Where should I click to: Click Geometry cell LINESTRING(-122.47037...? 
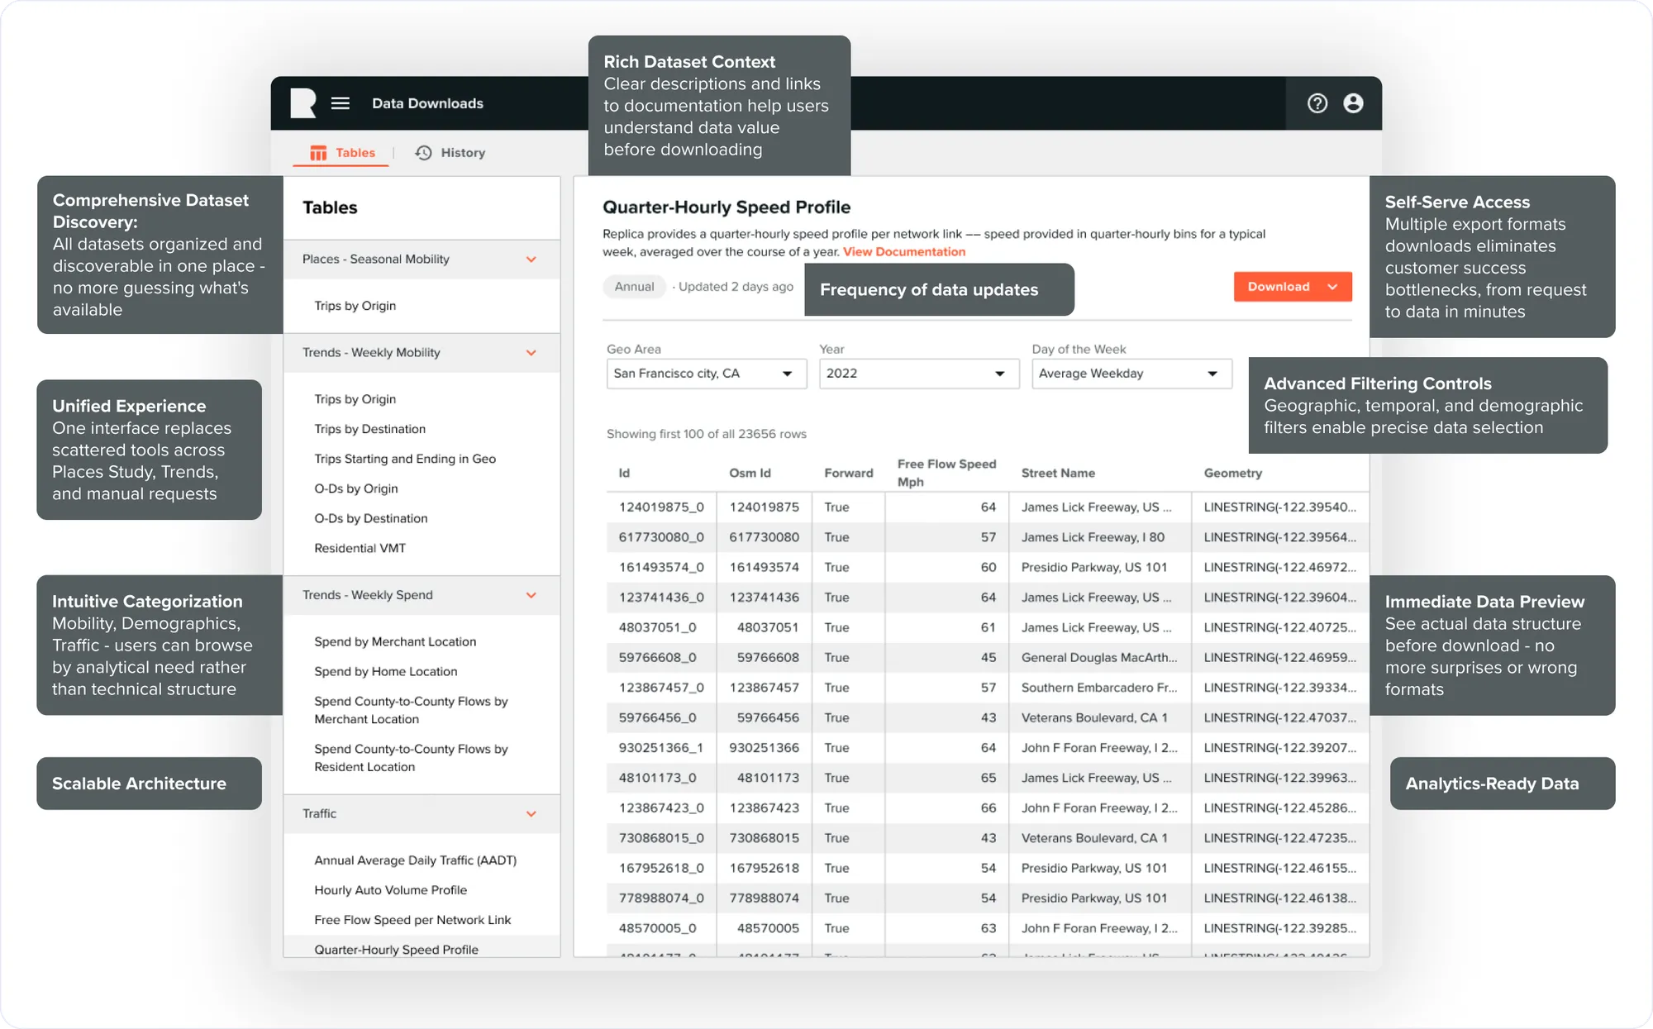click(1279, 718)
